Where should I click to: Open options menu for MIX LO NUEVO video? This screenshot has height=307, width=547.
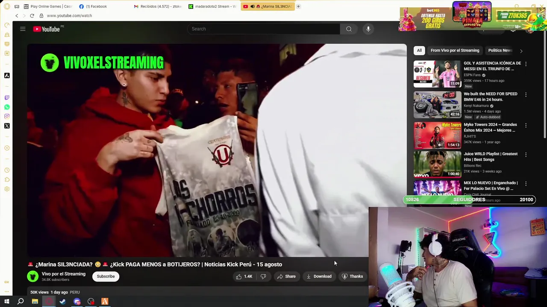pos(526,183)
